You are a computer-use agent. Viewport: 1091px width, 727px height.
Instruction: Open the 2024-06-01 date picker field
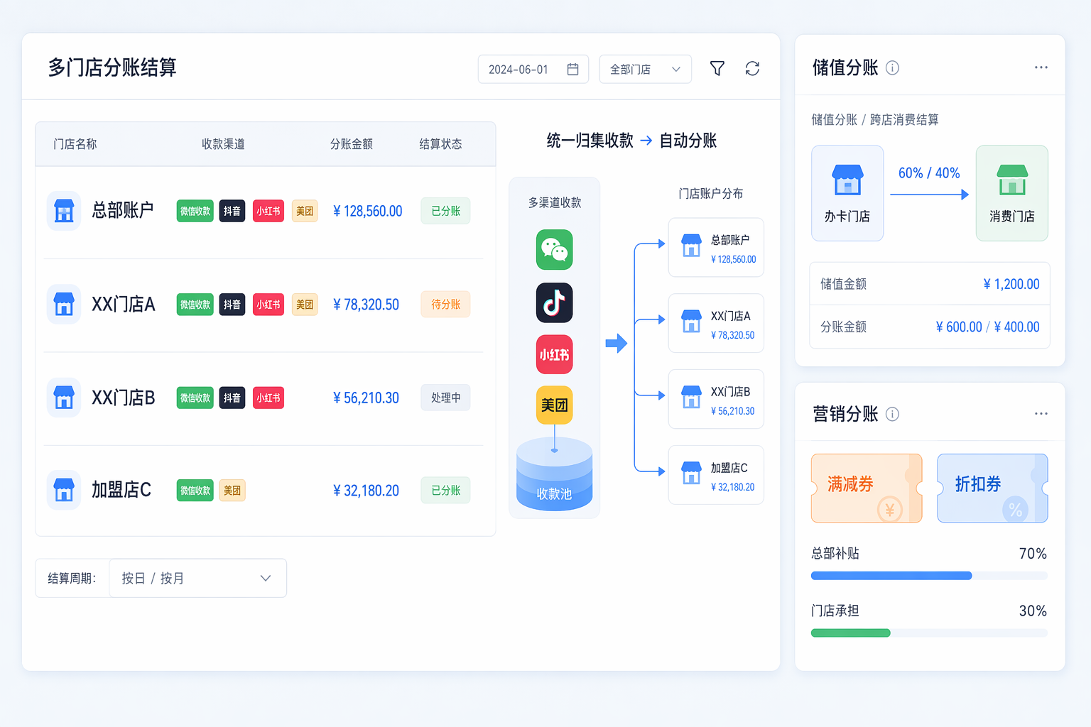(x=533, y=69)
